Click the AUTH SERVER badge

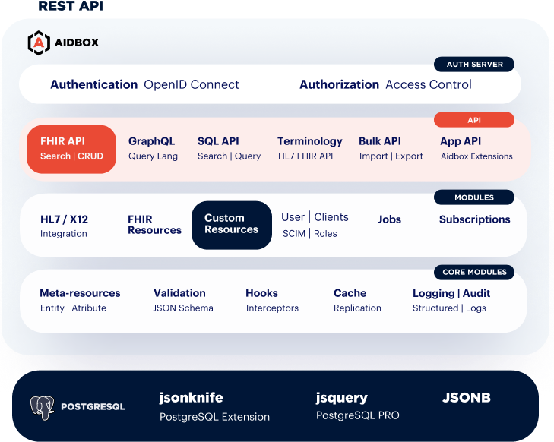(474, 65)
